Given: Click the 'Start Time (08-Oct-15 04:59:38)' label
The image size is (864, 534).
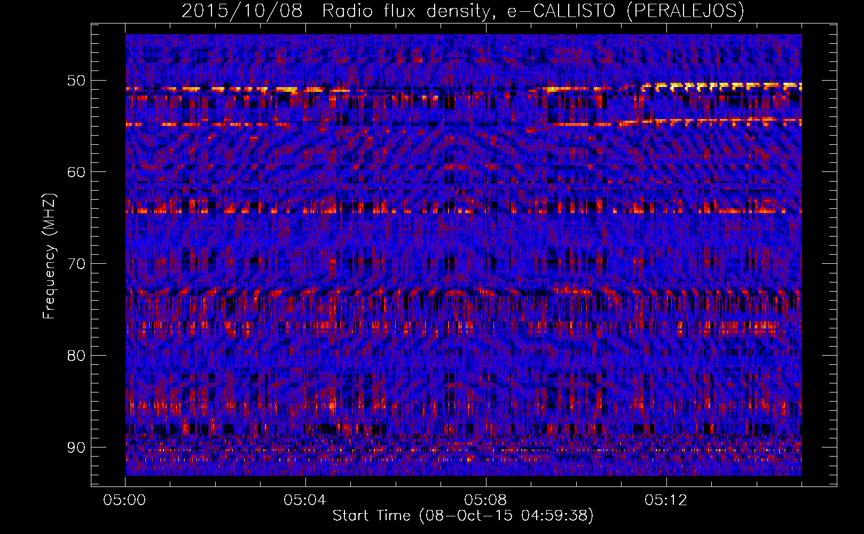Looking at the screenshot, I should pos(463,516).
